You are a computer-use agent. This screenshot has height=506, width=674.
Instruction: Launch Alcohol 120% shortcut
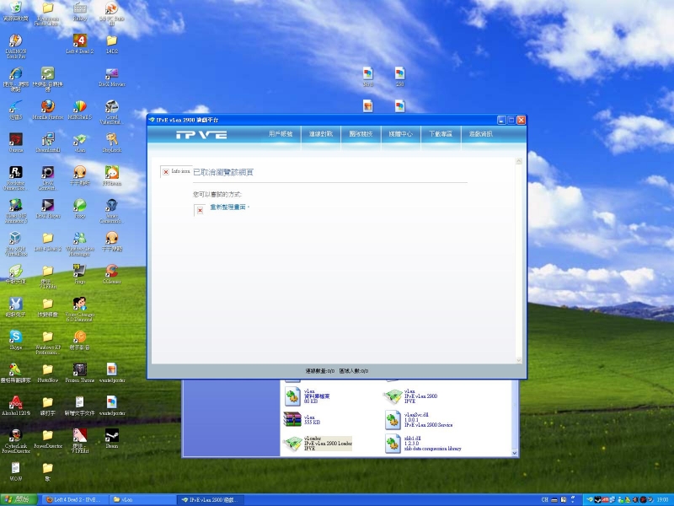15,402
